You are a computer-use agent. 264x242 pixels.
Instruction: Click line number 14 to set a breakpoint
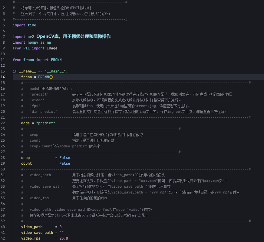point(4,77)
